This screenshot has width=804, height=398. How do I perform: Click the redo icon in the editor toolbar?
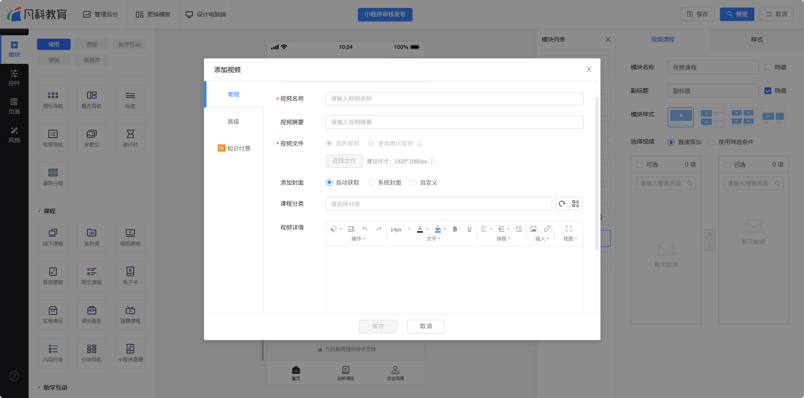click(x=379, y=229)
